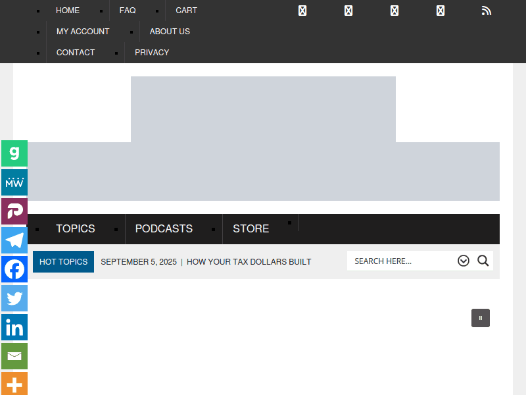The height and width of the screenshot is (395, 526).
Task: Expand more sharing options plus icon
Action: tap(14, 384)
